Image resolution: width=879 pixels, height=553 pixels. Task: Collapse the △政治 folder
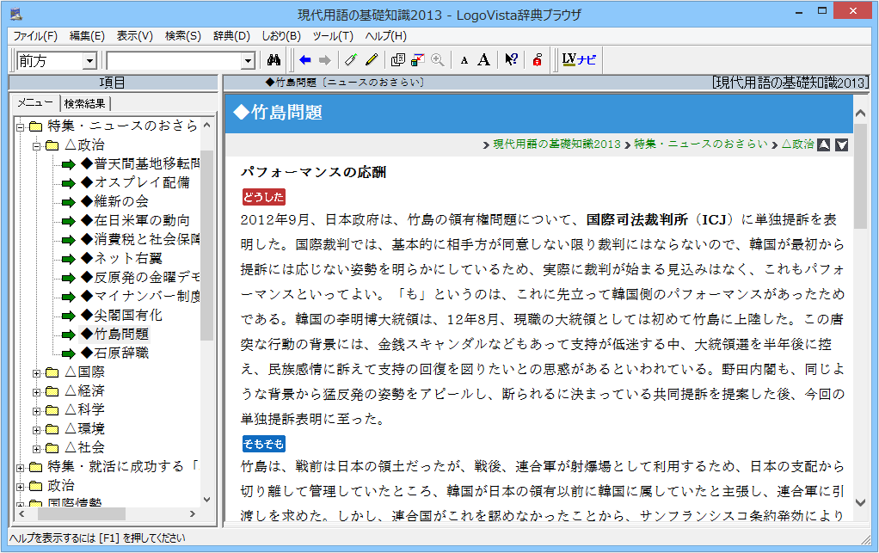pyautogui.click(x=37, y=145)
